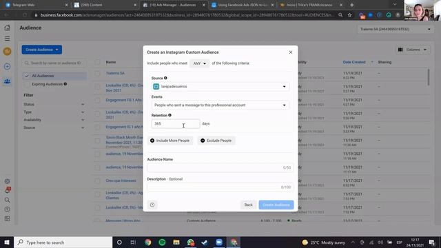Open the ANY criteria dropdown
Image resolution: width=441 pixels, height=248 pixels.
pos(199,63)
